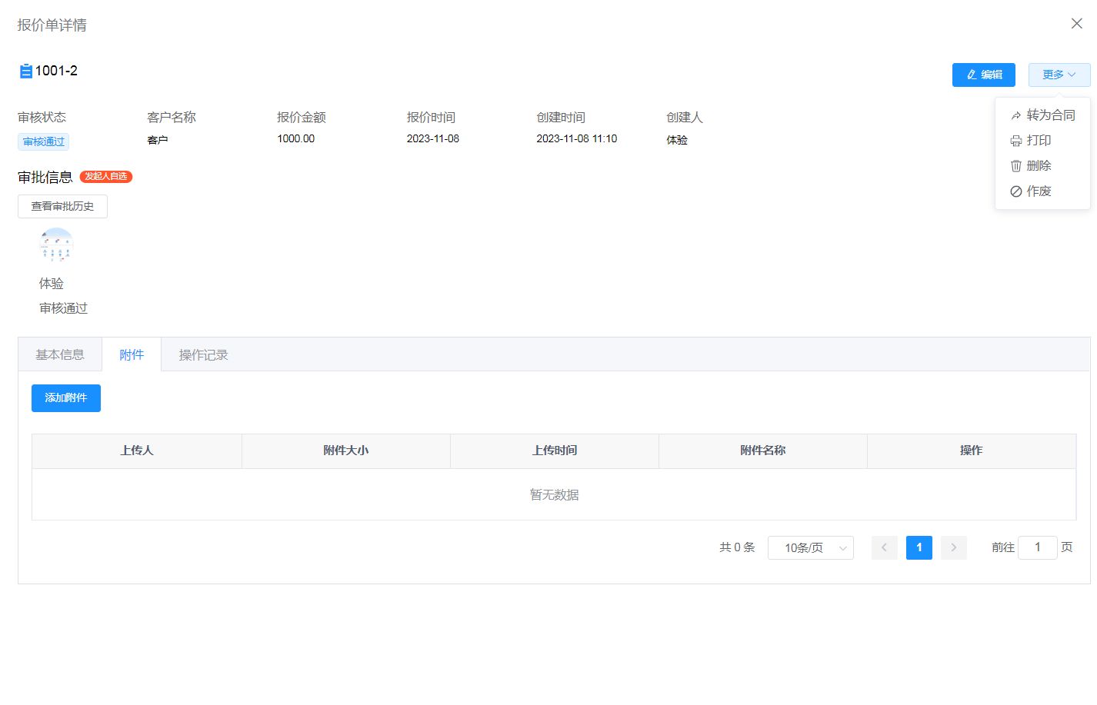
Task: Click the approver avatar image for 体验
Action: [x=56, y=245]
